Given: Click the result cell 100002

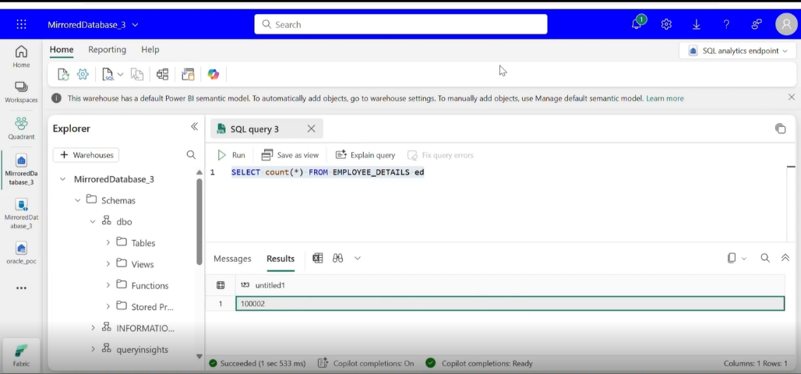Looking at the screenshot, I should tap(510, 304).
